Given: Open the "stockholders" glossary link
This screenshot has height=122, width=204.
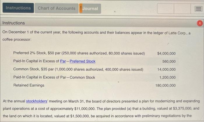Looking at the screenshot, I should (x=37, y=101).
